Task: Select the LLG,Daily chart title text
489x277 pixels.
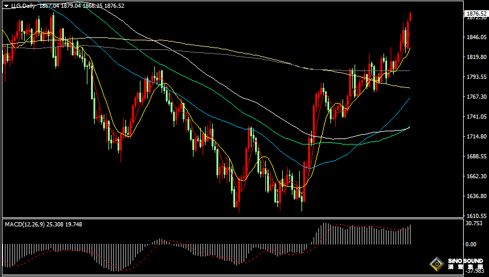Action: (24, 6)
